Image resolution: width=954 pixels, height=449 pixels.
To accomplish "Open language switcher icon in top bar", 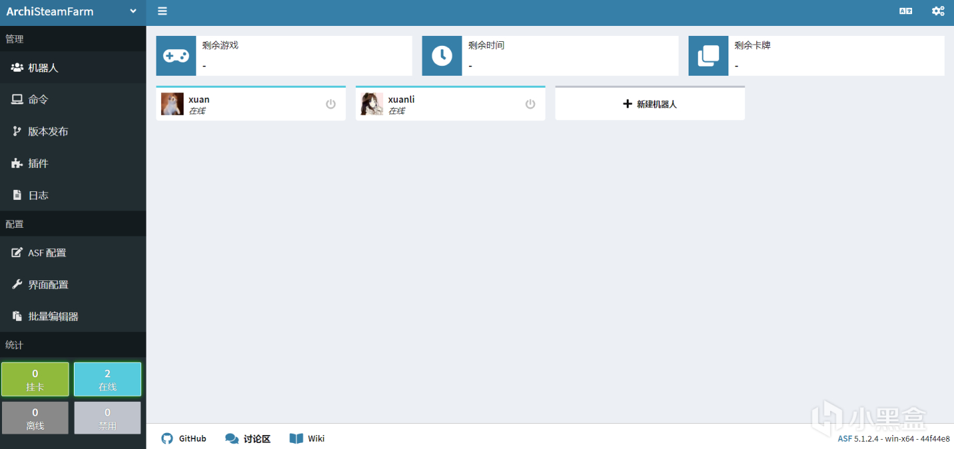I will 905,11.
